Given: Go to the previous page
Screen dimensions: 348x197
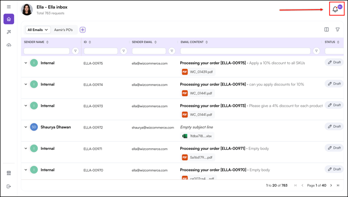Looking at the screenshot, I should click(302, 186).
